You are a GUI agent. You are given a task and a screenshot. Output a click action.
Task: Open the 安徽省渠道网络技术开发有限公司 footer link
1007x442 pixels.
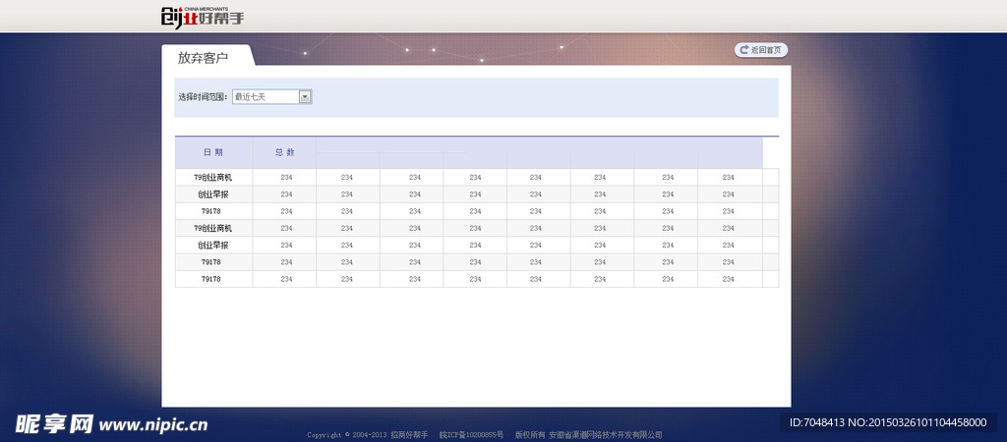605,434
